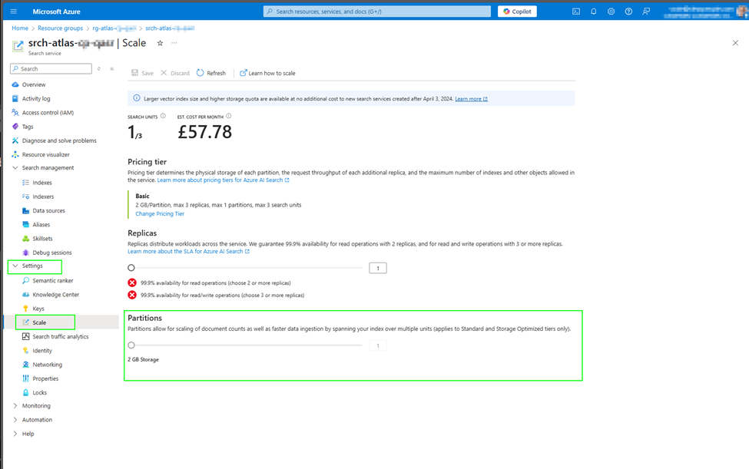The image size is (749, 469).
Task: Open the more options ellipsis beside title
Action: [x=174, y=43]
